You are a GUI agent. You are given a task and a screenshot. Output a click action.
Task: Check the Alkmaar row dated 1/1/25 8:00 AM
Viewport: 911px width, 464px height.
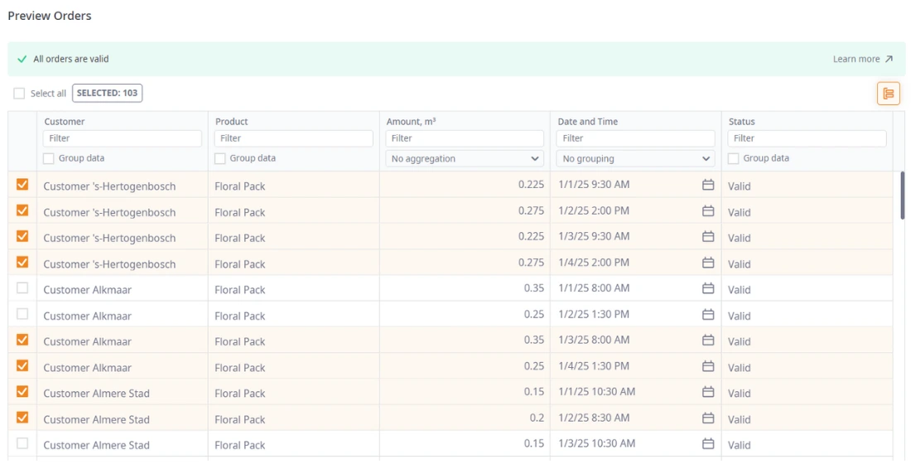pos(22,288)
